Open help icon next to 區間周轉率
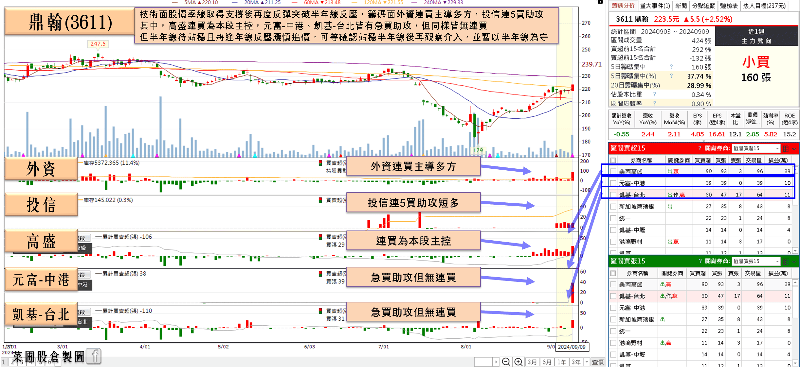This screenshot has height=374, width=800. click(655, 103)
